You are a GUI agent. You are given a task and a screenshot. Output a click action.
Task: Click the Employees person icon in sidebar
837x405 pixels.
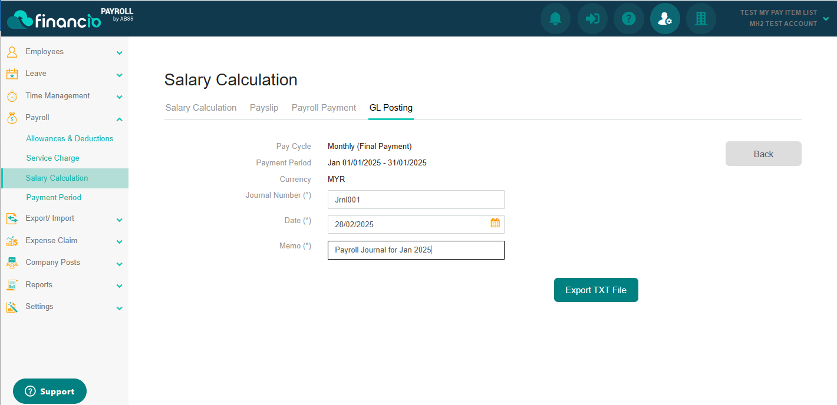point(12,52)
